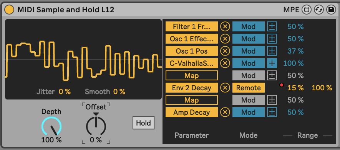Image resolution: width=340 pixels, height=150 pixels.
Task: Unmap the Amp Decay parameter
Action: (225, 112)
